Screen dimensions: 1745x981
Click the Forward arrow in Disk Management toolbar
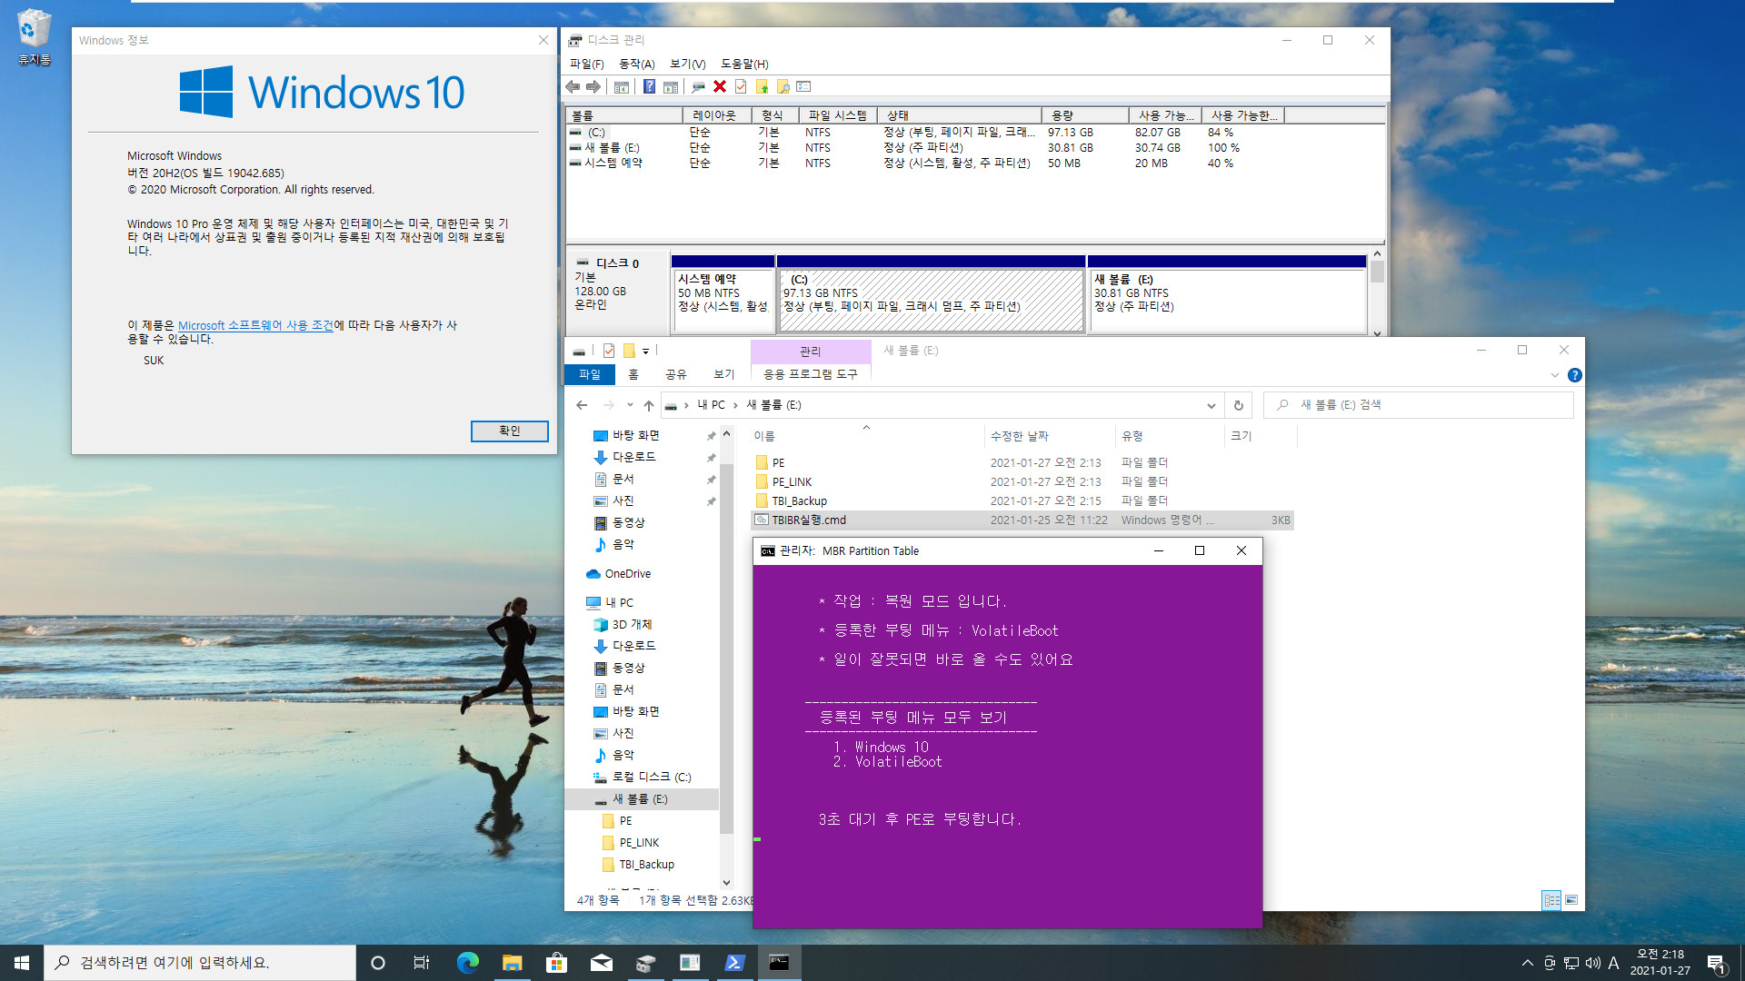(593, 87)
